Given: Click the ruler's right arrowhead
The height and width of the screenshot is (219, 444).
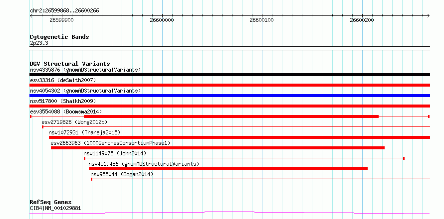Looking at the screenshot, I should tap(429, 15).
